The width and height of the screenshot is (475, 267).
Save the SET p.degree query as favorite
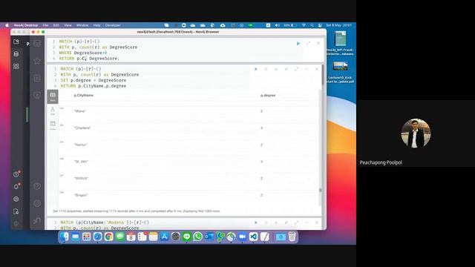(x=266, y=69)
